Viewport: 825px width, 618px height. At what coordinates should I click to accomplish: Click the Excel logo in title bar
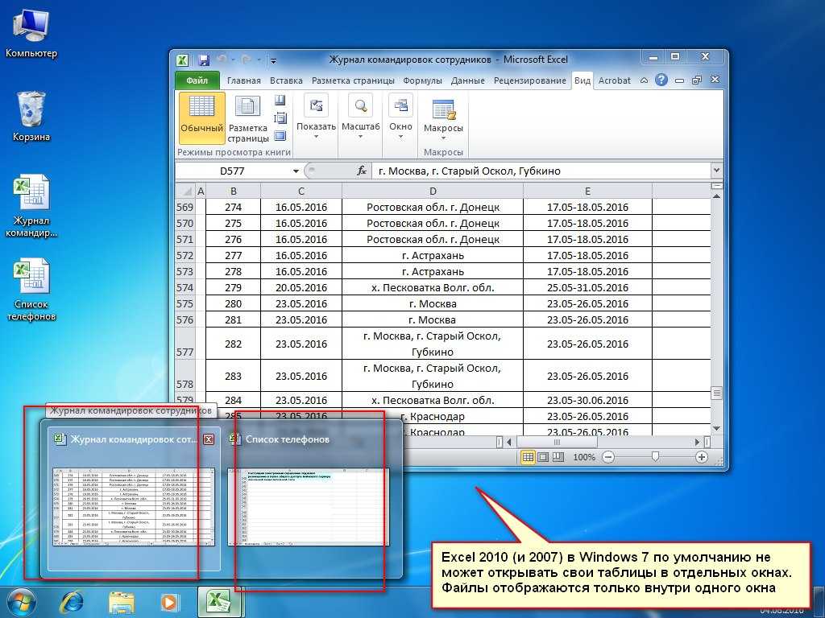point(183,60)
